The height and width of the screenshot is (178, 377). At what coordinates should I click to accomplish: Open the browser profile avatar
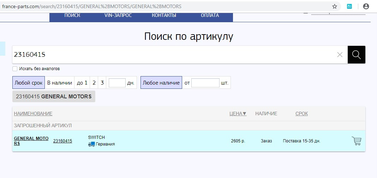point(366,6)
